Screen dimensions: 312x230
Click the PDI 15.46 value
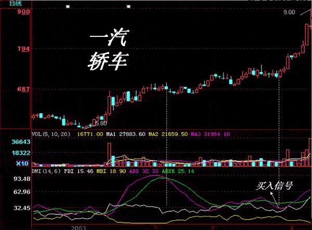pyautogui.click(x=79, y=171)
